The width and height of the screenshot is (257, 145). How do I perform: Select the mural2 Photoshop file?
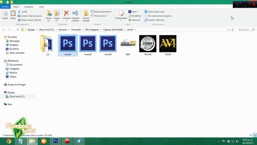(88, 46)
